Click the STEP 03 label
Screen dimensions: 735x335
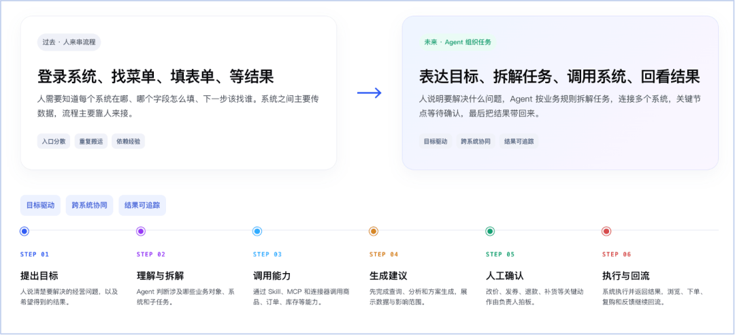pos(267,254)
